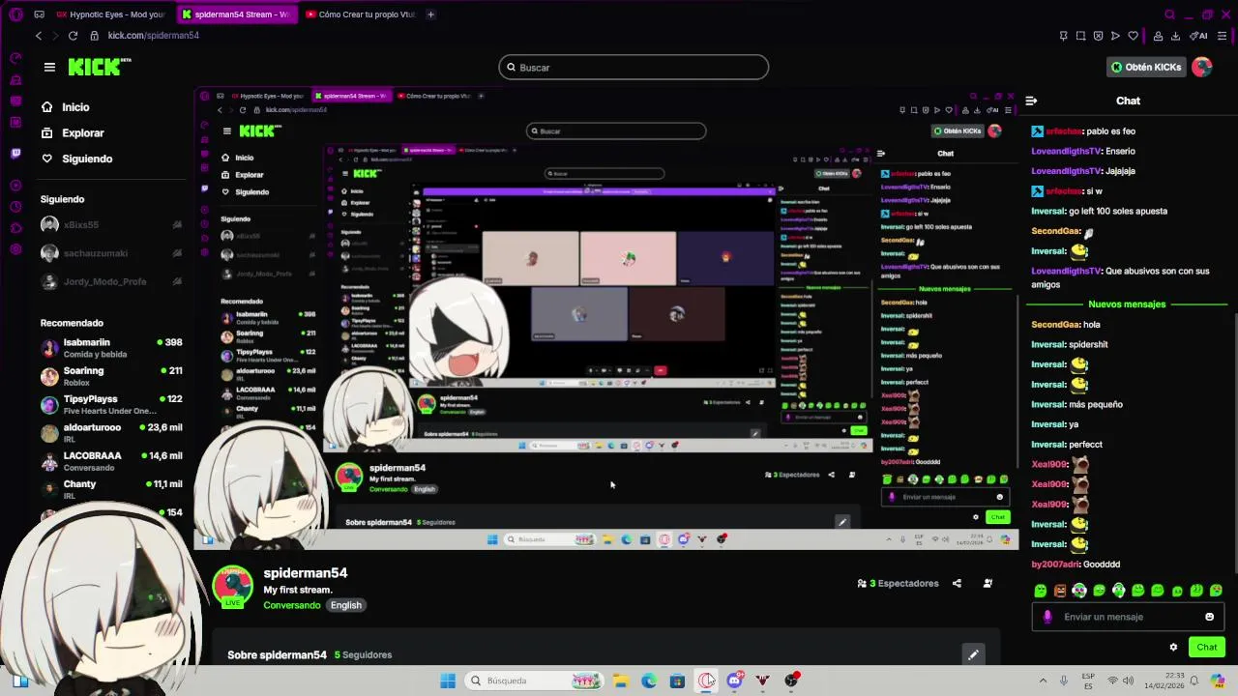Open Microsoft Edge from the taskbar

tap(649, 681)
